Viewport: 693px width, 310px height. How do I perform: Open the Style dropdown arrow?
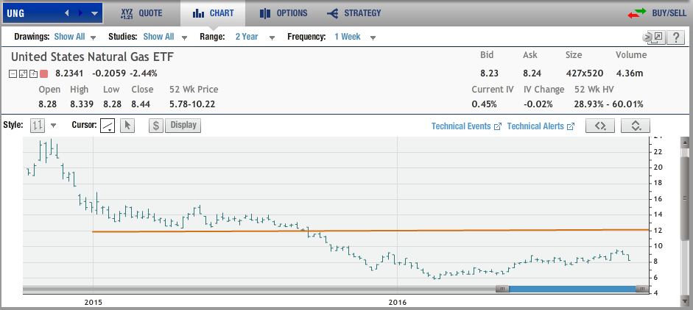tap(54, 126)
